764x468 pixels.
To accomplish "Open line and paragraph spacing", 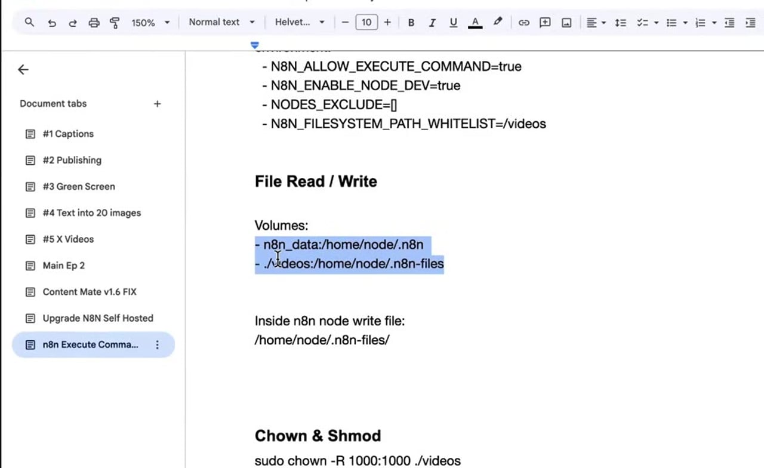I will [x=621, y=23].
